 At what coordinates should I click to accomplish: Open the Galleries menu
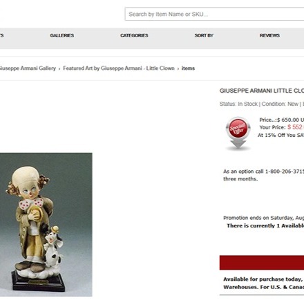click(x=62, y=35)
